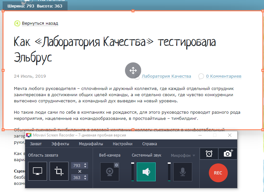Screen dimensions: 264x192
Task: Click the comments speech bubble icon
Action: click(201, 76)
